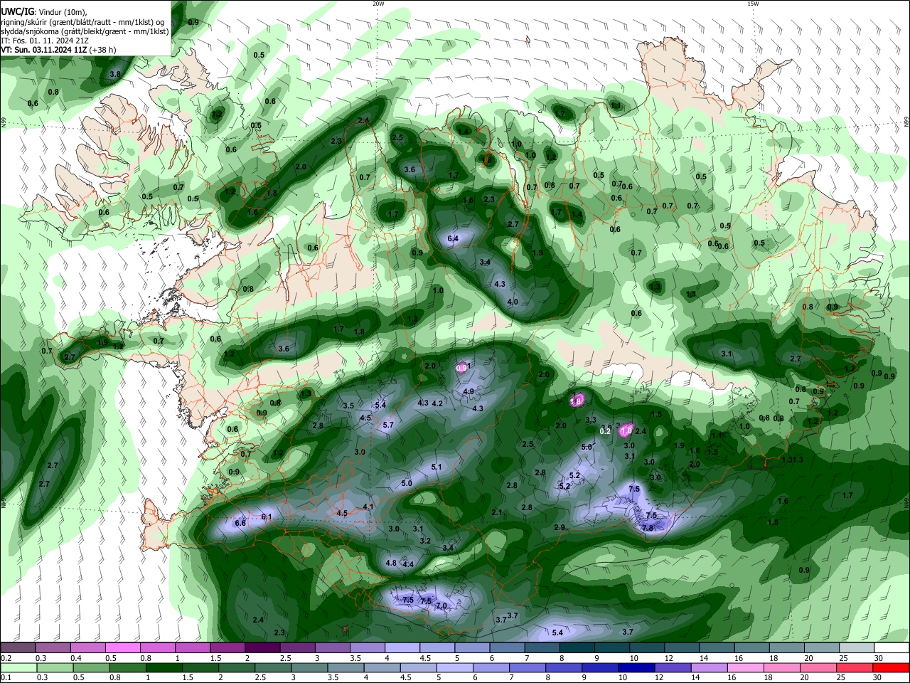Choose the lavender swatch labeled 4 in upper legend
This screenshot has width=910, height=683.
(x=402, y=648)
